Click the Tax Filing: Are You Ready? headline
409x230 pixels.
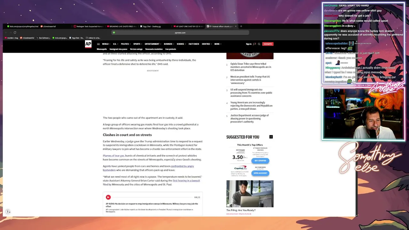click(241, 210)
